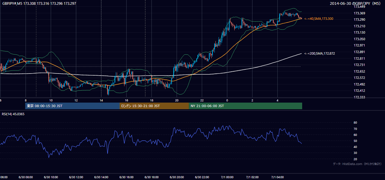Click price axis value 172.333
This screenshot has width=385, height=180.
click(x=359, y=97)
